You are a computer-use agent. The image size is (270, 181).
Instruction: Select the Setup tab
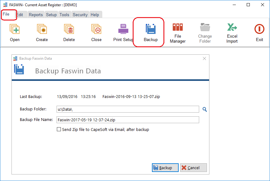51,15
